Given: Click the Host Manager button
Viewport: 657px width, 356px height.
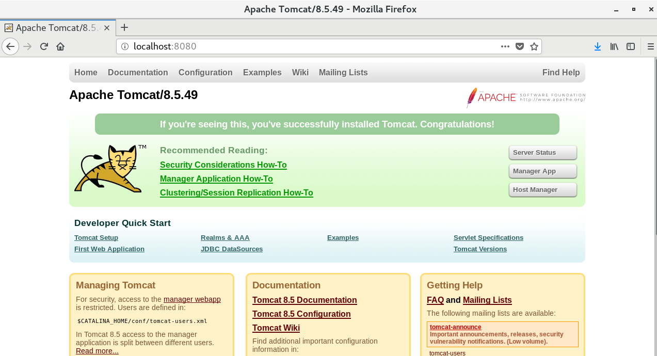Looking at the screenshot, I should point(542,190).
